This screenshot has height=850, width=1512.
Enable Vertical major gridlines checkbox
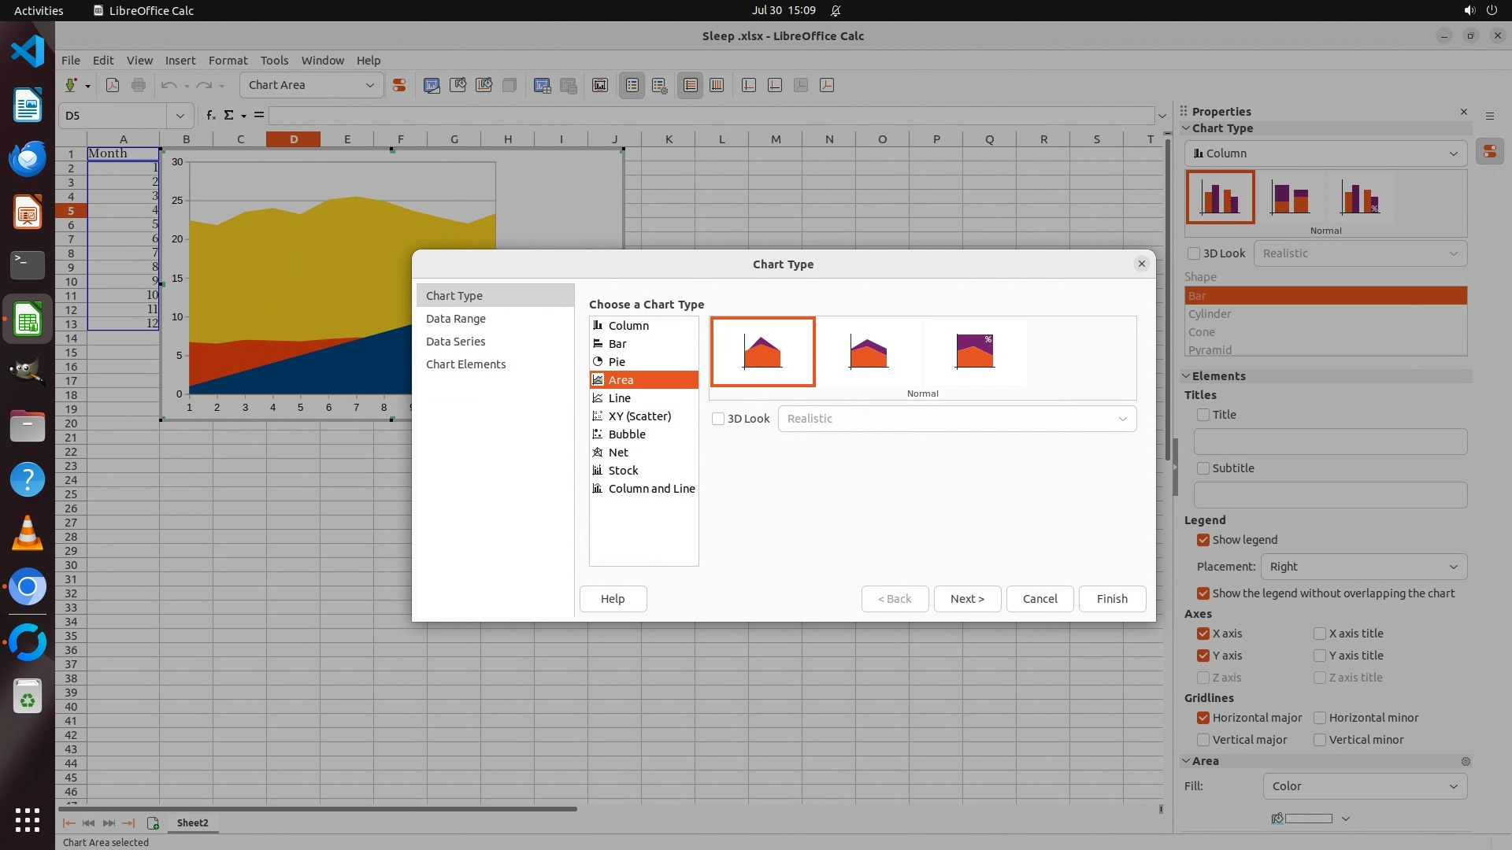pos(1203,740)
